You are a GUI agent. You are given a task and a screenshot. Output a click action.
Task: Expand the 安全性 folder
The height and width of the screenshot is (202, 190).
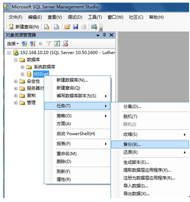pyautogui.click(x=16, y=82)
